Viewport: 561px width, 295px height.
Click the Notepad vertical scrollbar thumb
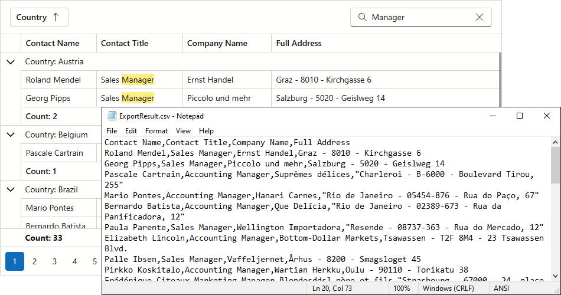[x=555, y=165]
